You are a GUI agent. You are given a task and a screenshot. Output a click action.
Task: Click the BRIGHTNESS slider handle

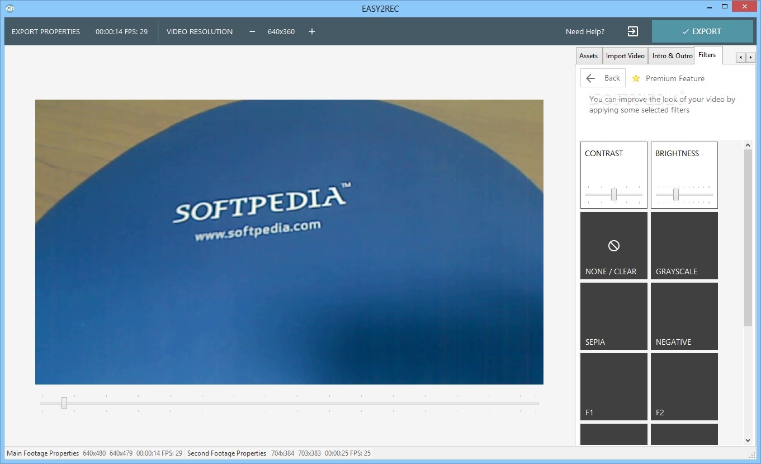(676, 194)
